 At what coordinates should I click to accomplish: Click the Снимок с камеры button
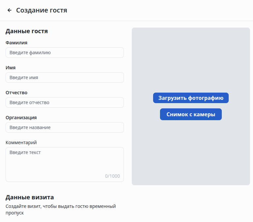[191, 114]
